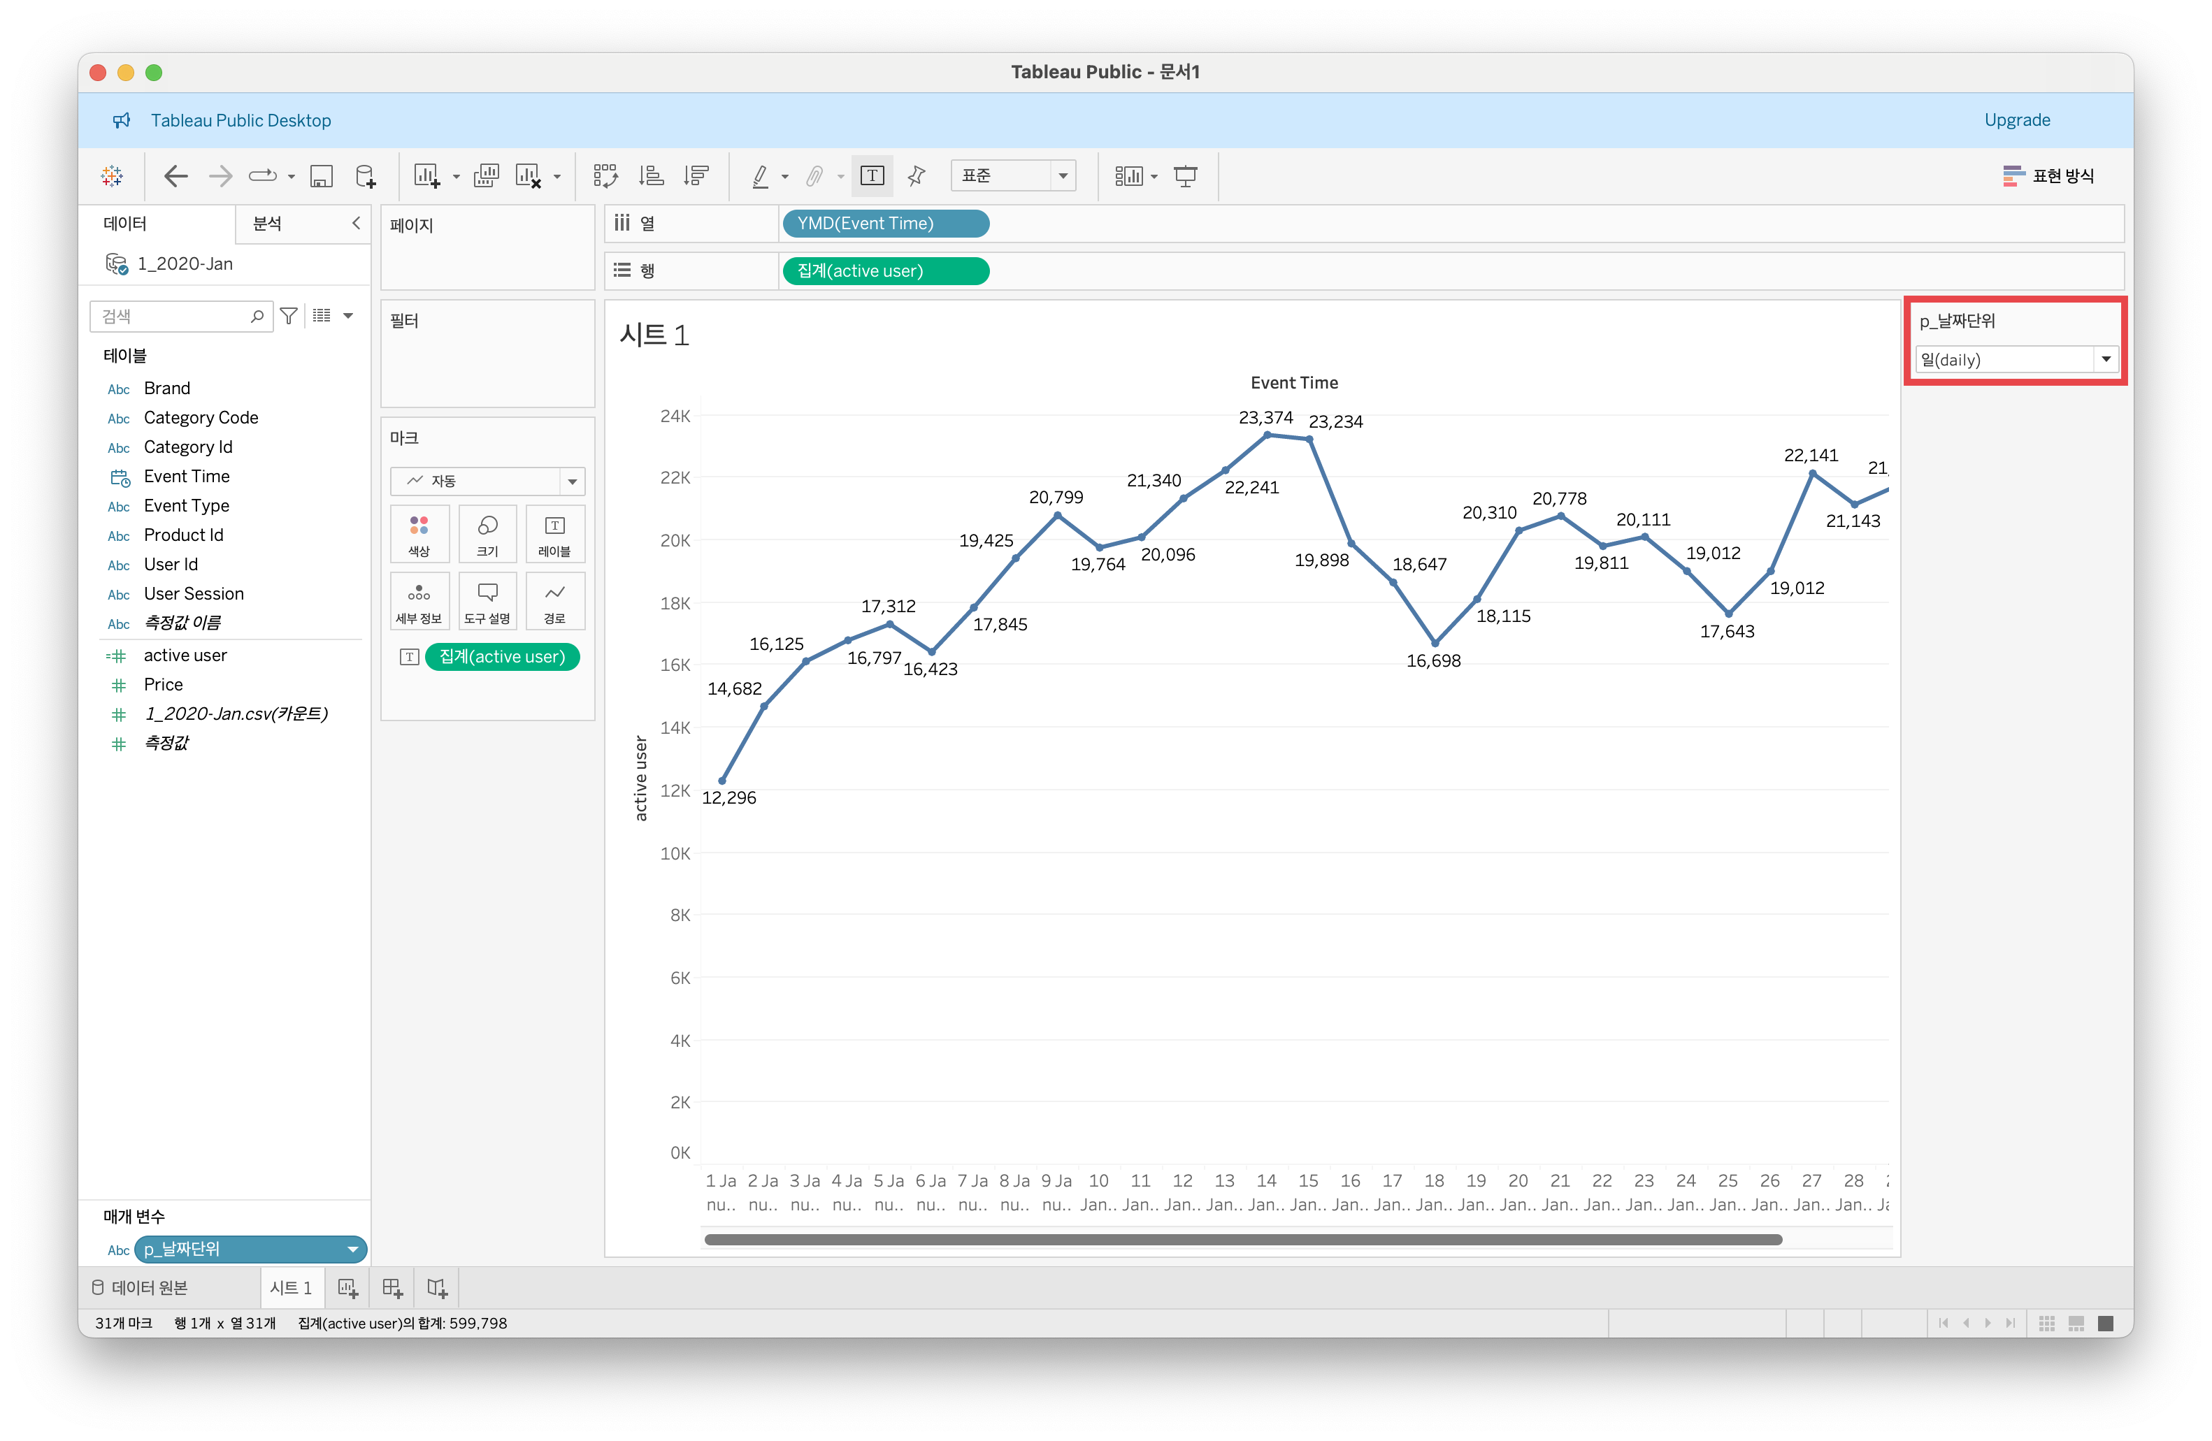
Task: Click the Fix axes pin icon
Action: [x=917, y=175]
